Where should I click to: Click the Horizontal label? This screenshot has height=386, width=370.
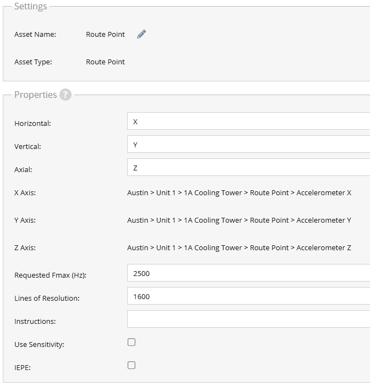32,123
